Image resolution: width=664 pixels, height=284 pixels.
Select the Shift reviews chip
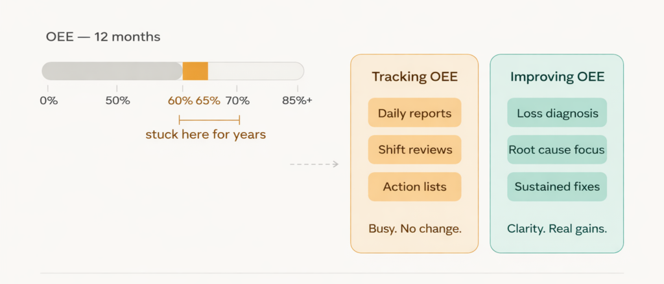tap(414, 149)
